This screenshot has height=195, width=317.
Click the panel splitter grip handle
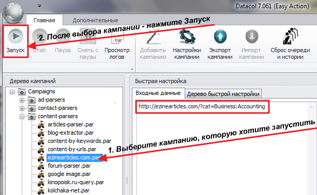tap(127, 180)
